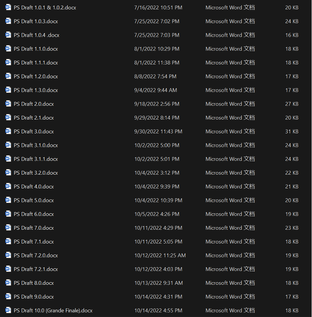Click Word icon of PS Draft 3.1.1.docx
This screenshot has width=312, height=317.
click(8, 159)
